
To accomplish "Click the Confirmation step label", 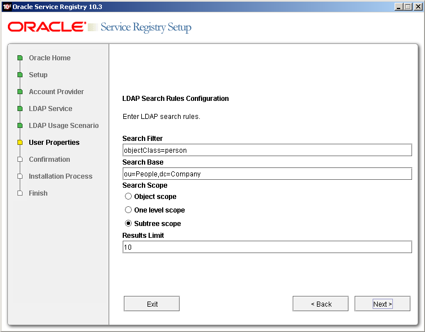I will point(50,160).
